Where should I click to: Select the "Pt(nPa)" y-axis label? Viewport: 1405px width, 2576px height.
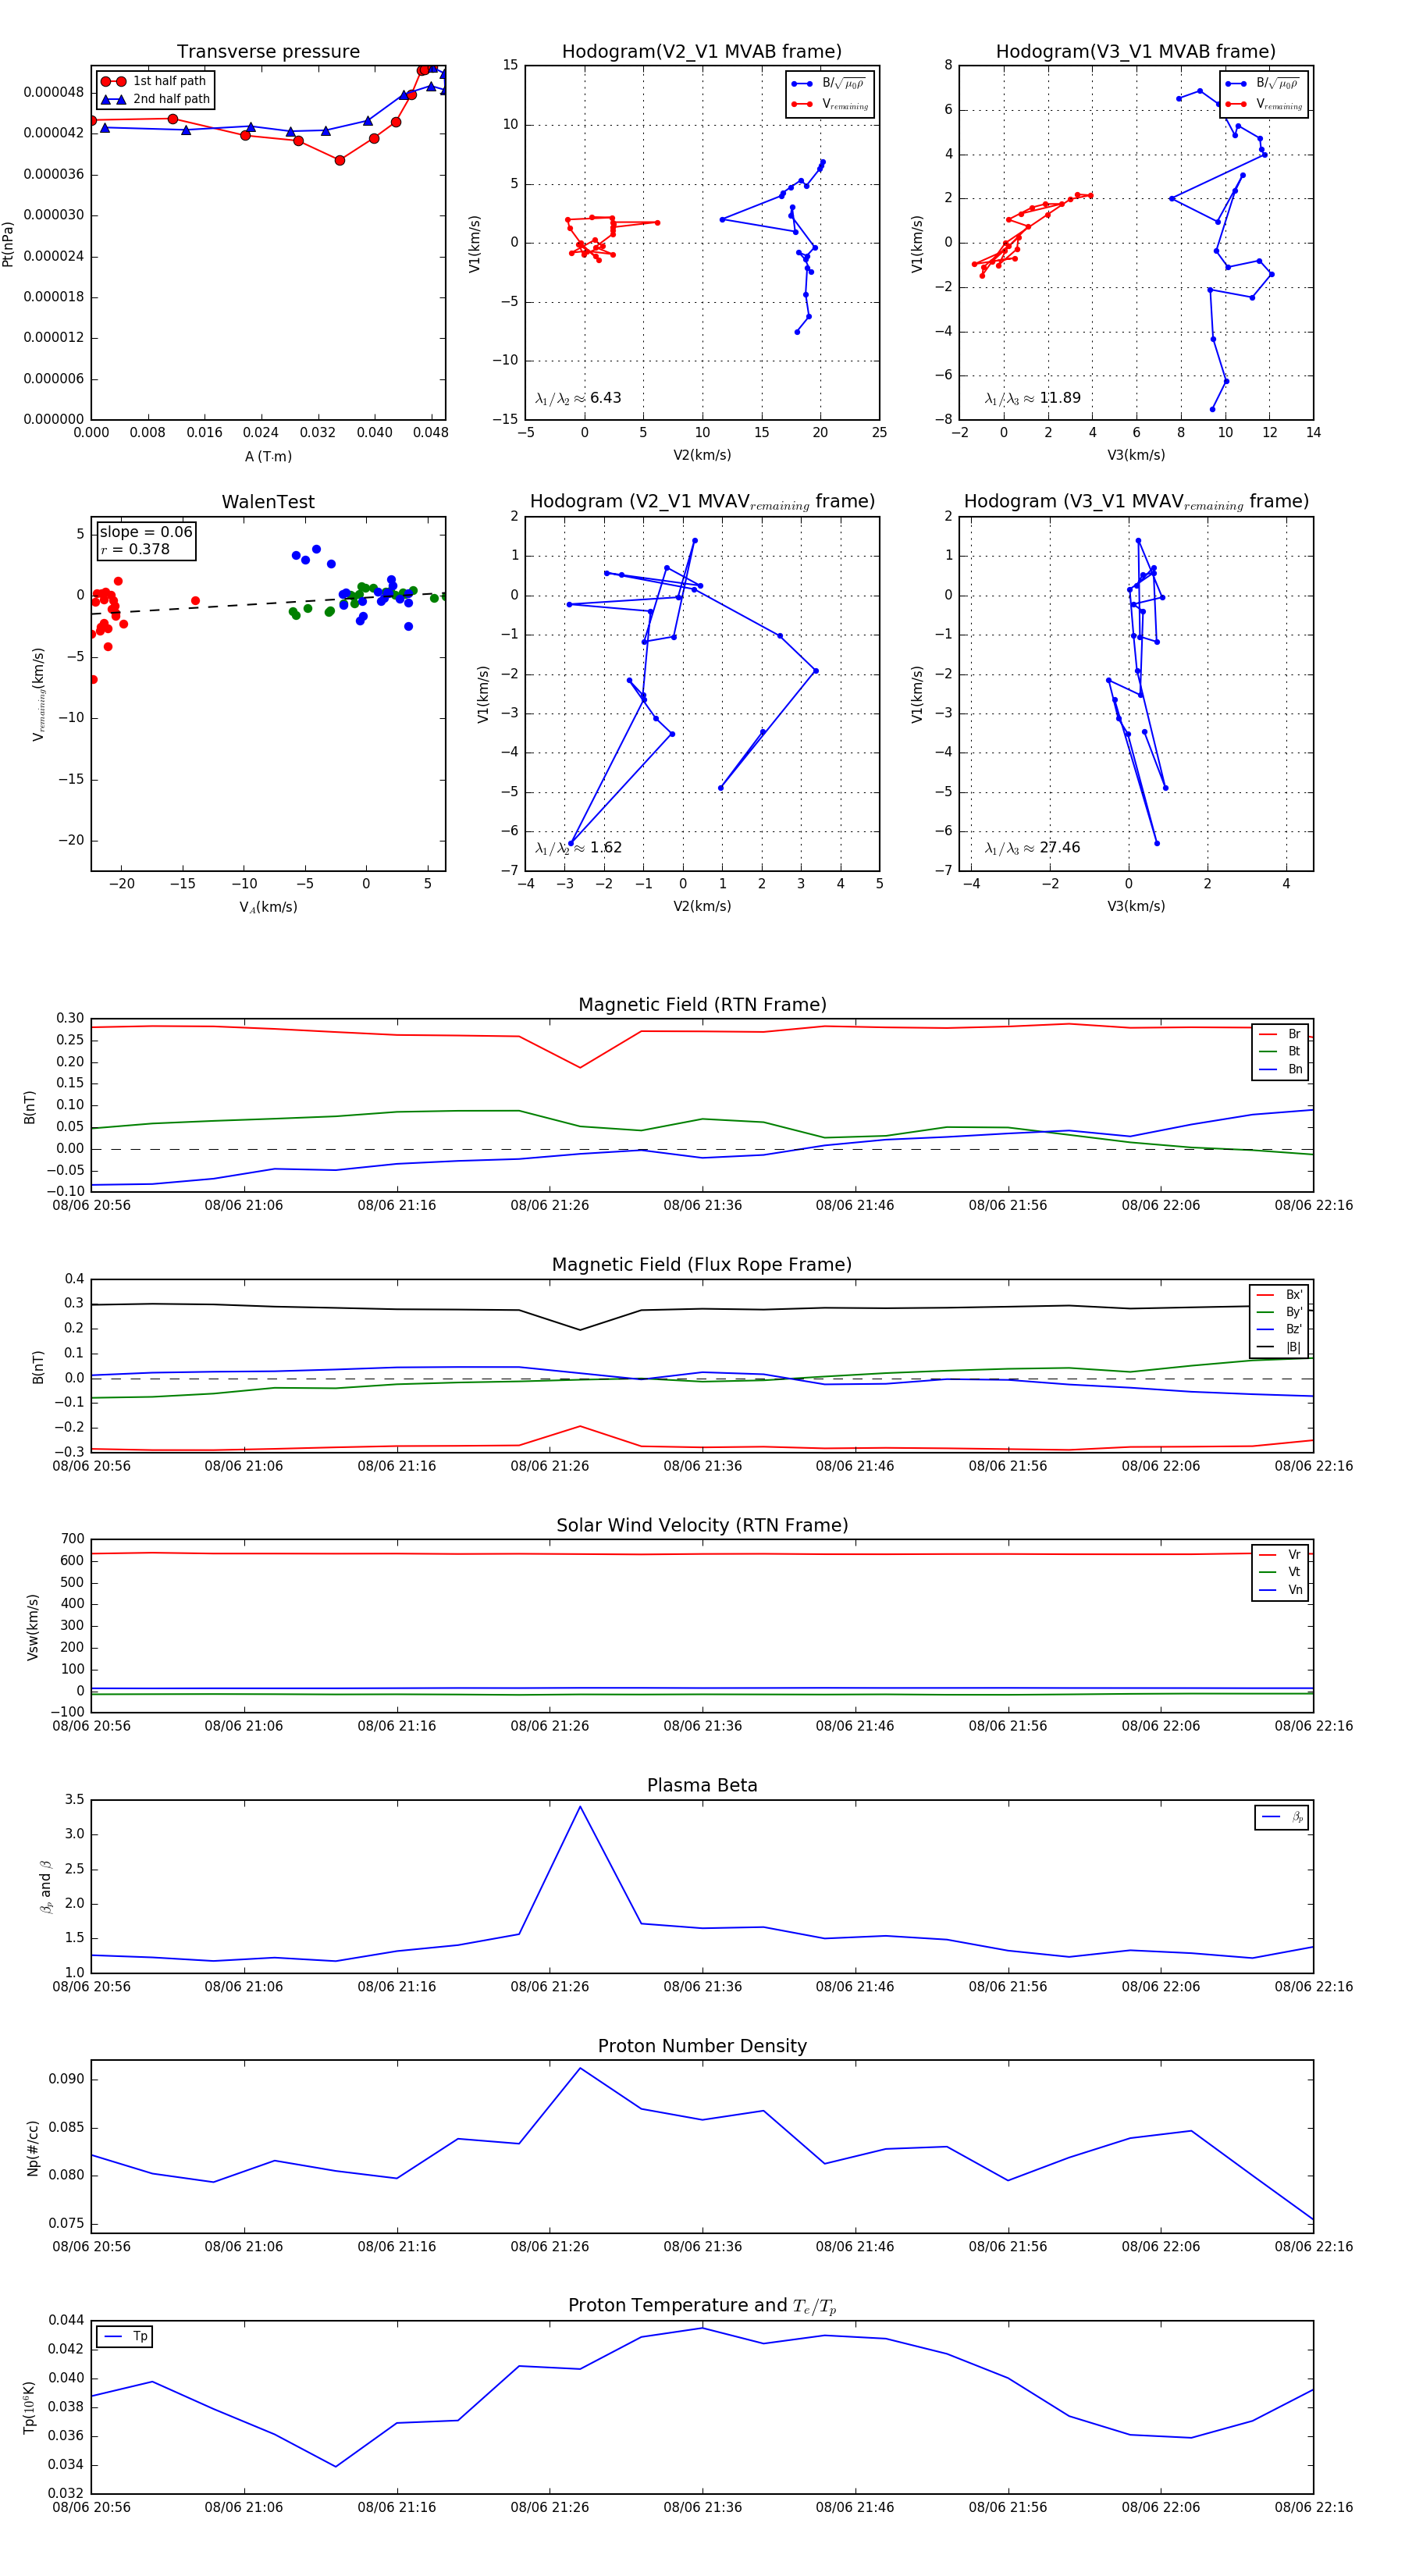point(8,244)
